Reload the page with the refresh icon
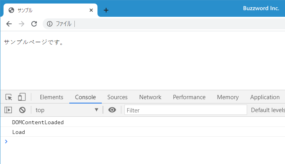This screenshot has height=164, width=285. (34, 24)
